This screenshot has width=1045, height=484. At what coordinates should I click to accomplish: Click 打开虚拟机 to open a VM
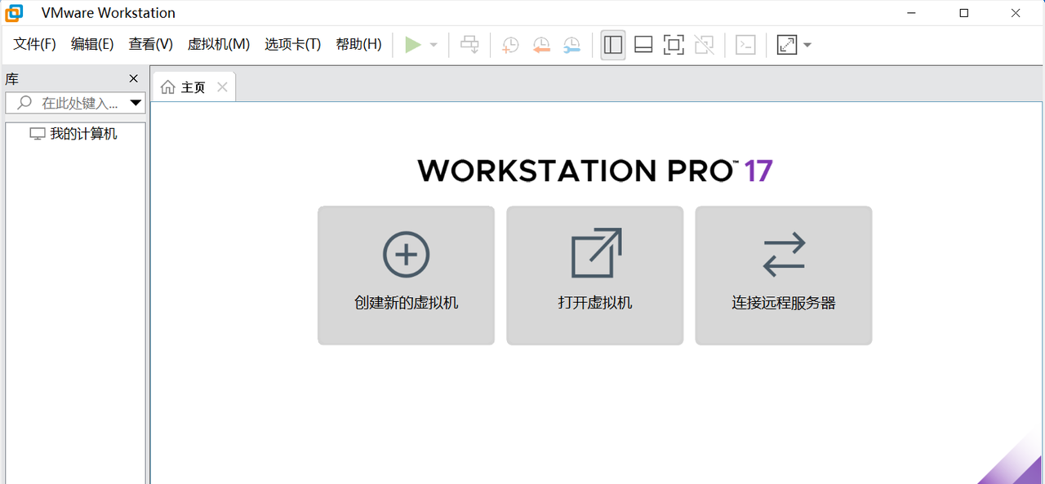[594, 275]
